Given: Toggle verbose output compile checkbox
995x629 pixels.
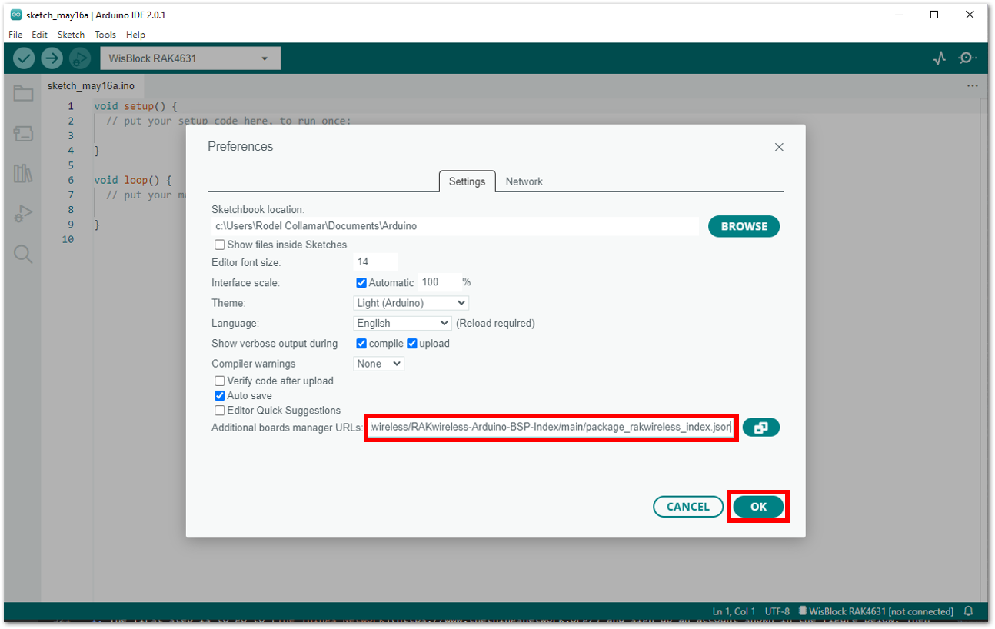Looking at the screenshot, I should pyautogui.click(x=361, y=344).
